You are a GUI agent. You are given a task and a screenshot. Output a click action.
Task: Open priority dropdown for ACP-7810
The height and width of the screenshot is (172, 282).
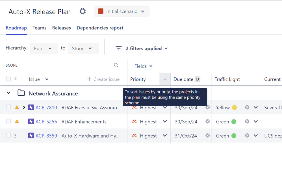click(165, 108)
